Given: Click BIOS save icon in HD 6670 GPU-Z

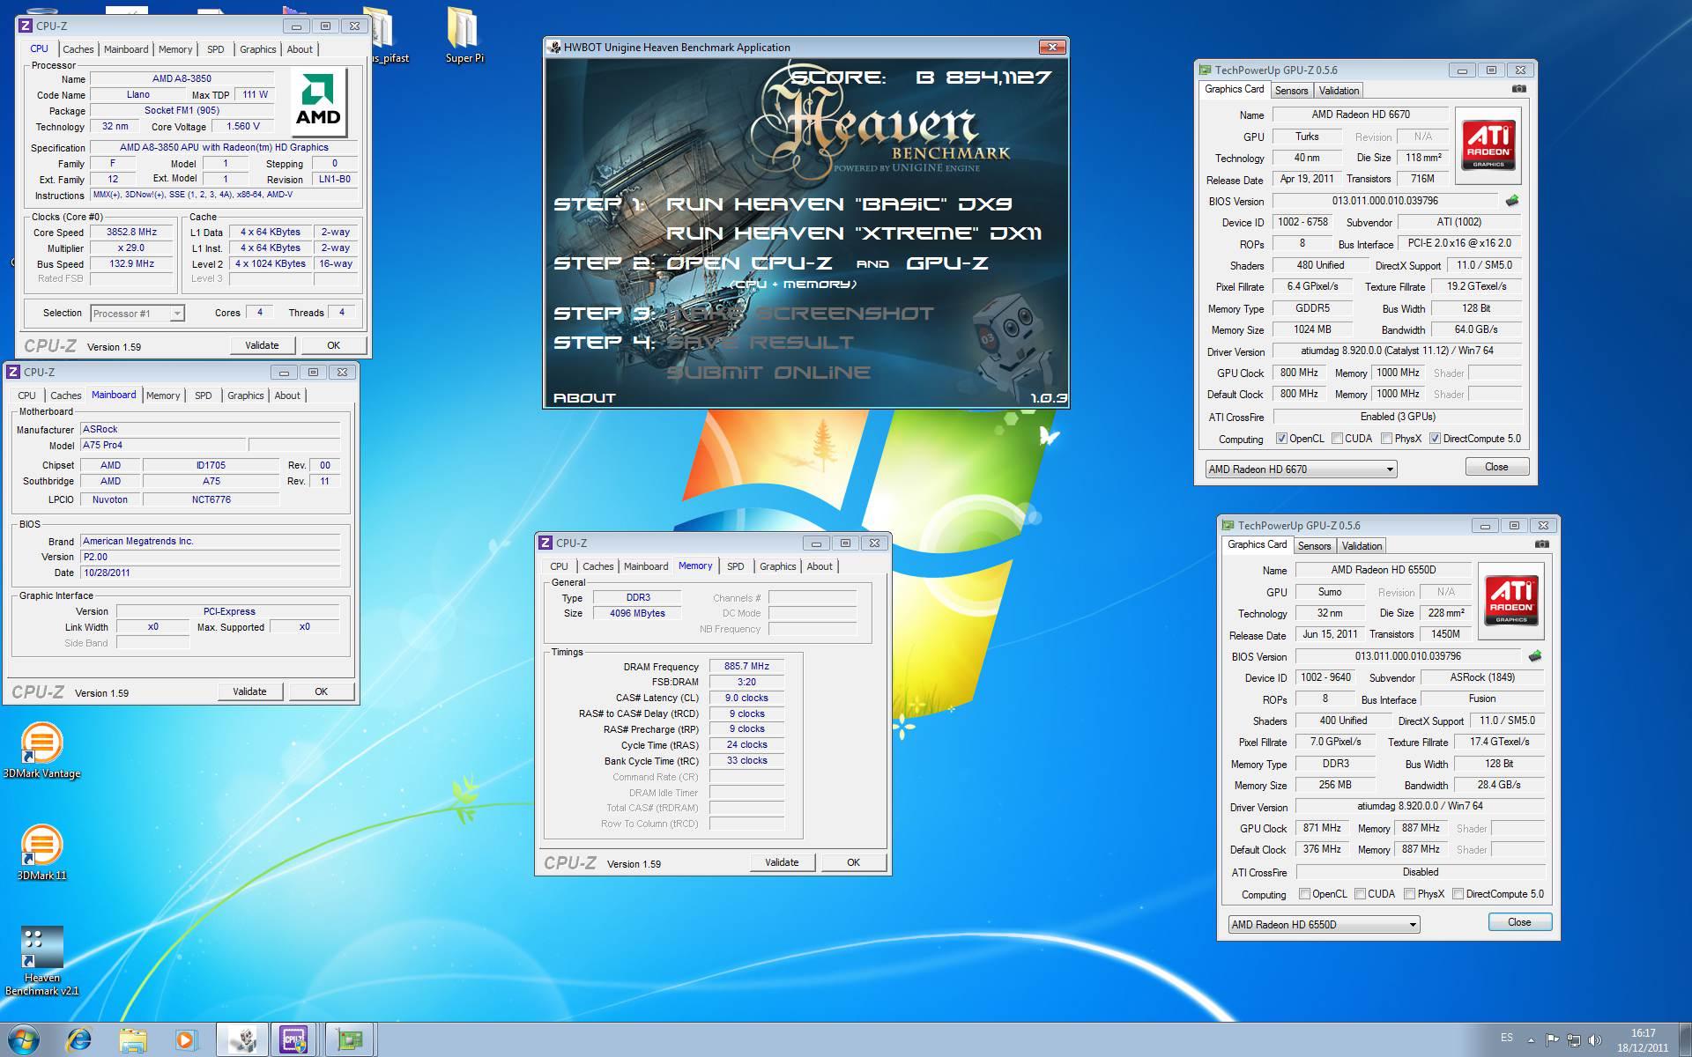Looking at the screenshot, I should tap(1512, 201).
